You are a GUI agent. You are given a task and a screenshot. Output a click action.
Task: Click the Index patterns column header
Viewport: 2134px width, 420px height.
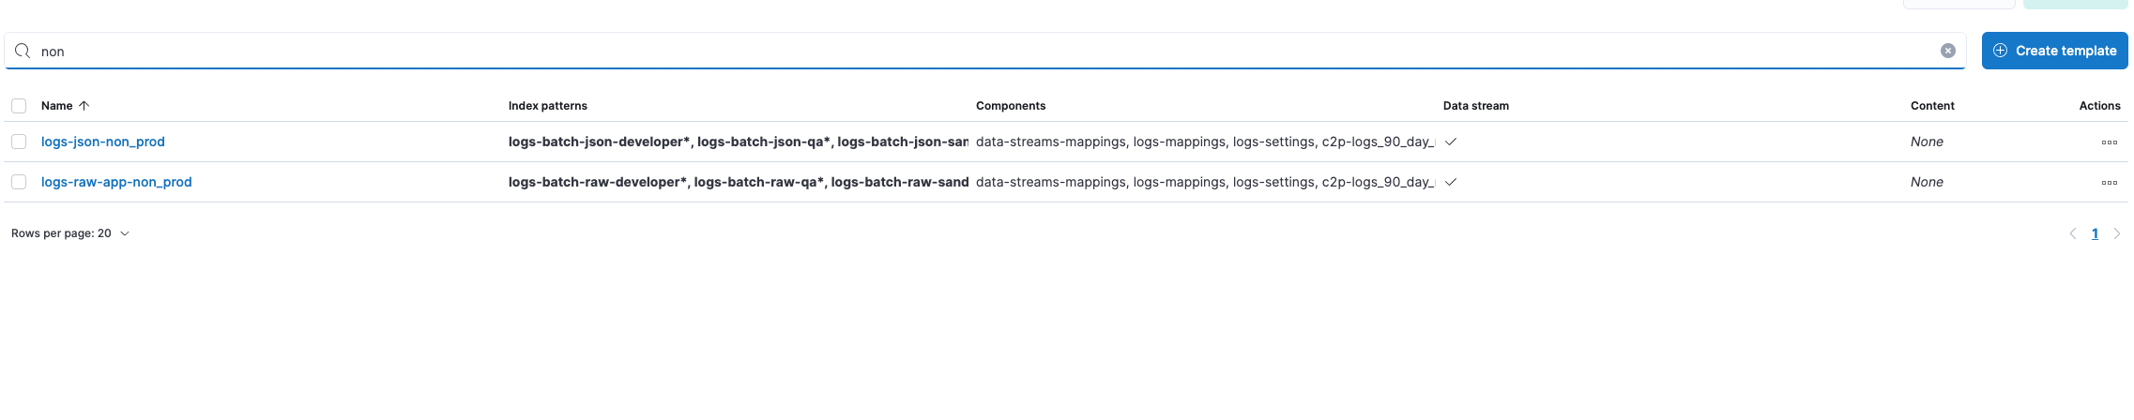(548, 106)
